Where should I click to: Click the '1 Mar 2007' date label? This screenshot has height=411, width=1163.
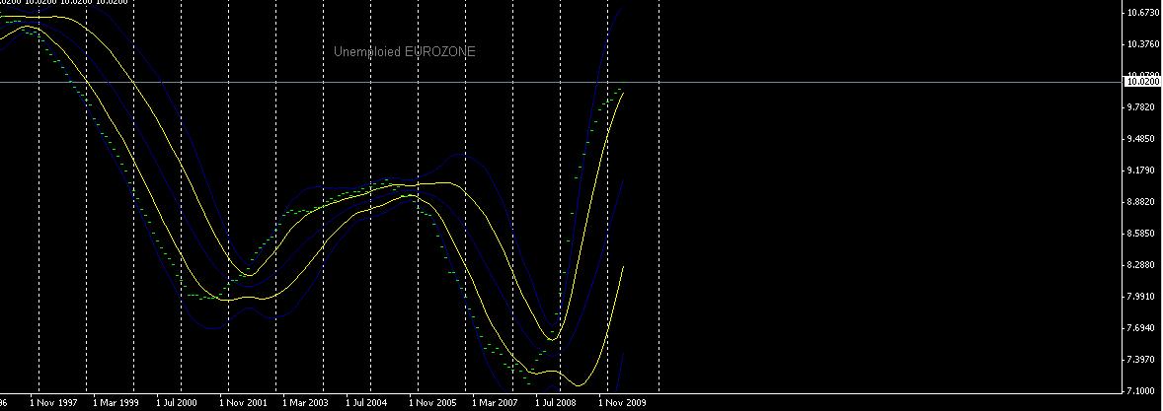[x=497, y=403]
